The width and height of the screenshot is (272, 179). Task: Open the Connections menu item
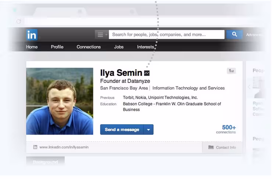[x=89, y=47]
